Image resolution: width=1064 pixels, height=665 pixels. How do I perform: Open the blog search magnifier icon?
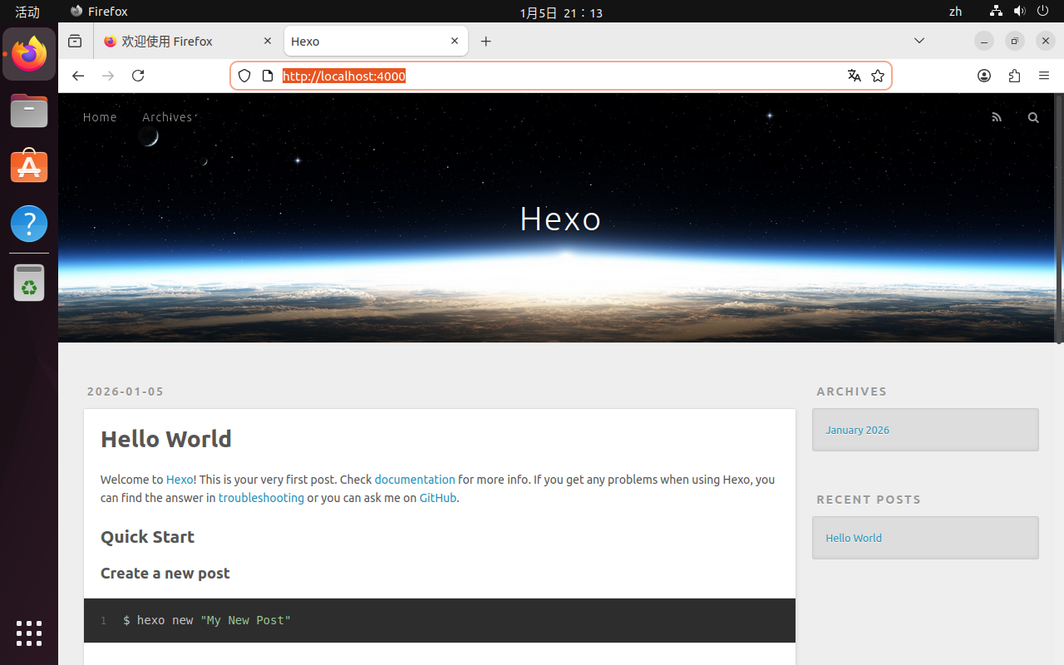pos(1033,117)
